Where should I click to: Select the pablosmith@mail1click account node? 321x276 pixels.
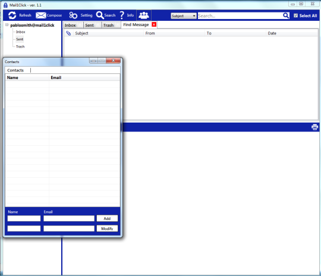32,25
